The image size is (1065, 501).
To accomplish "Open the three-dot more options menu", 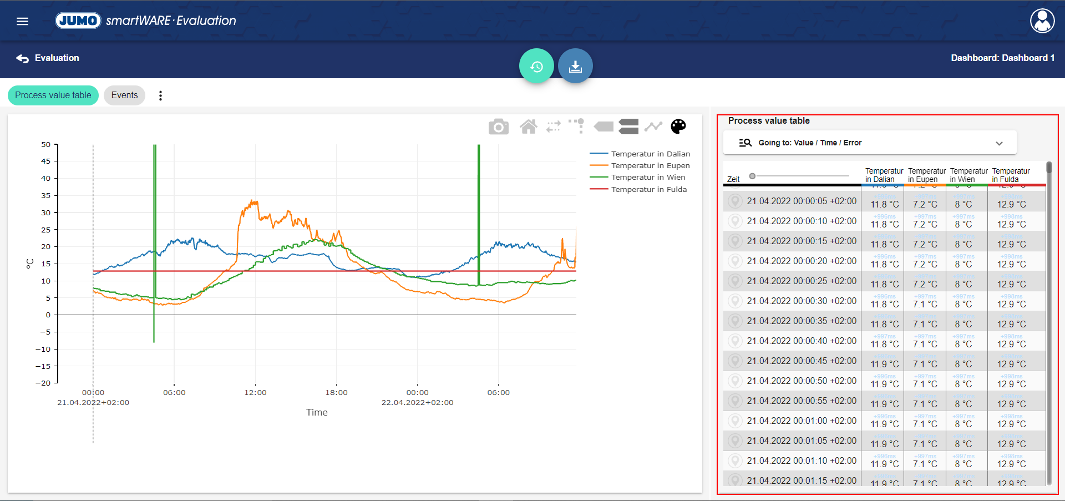I will 161,95.
